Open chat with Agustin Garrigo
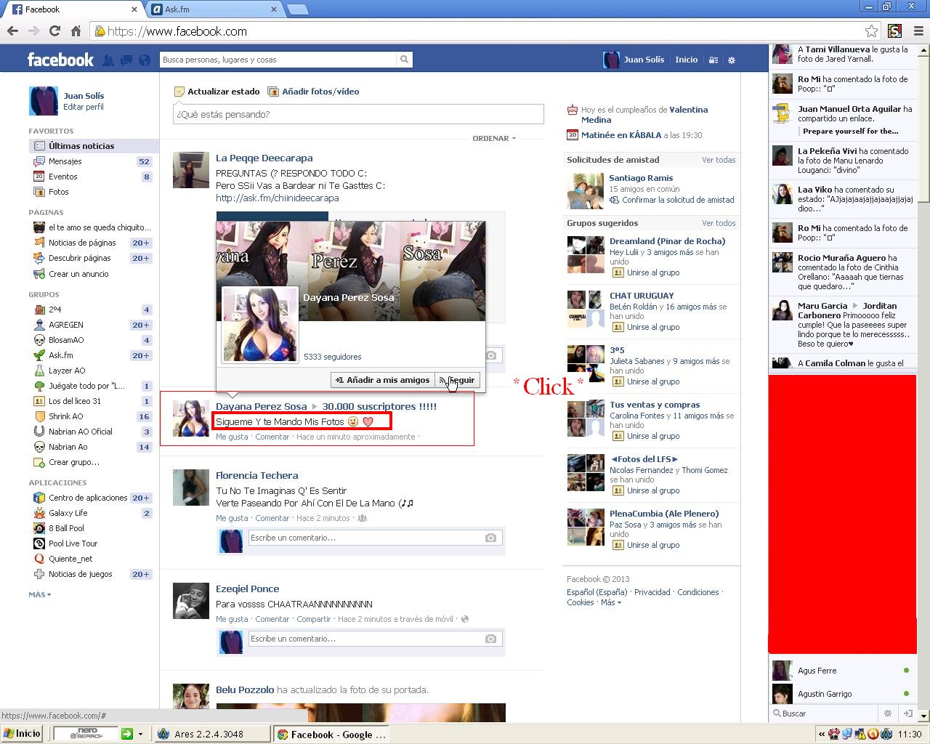The width and height of the screenshot is (930, 744). tap(842, 694)
